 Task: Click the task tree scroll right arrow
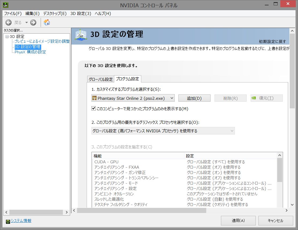67,212
